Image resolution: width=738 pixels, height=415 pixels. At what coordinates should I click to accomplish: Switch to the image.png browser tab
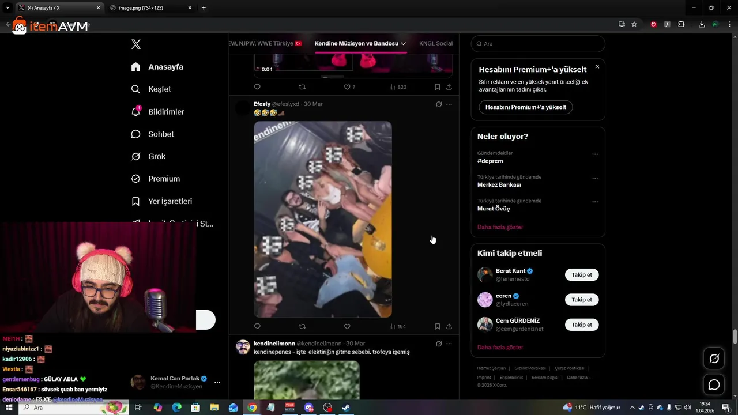151,8
